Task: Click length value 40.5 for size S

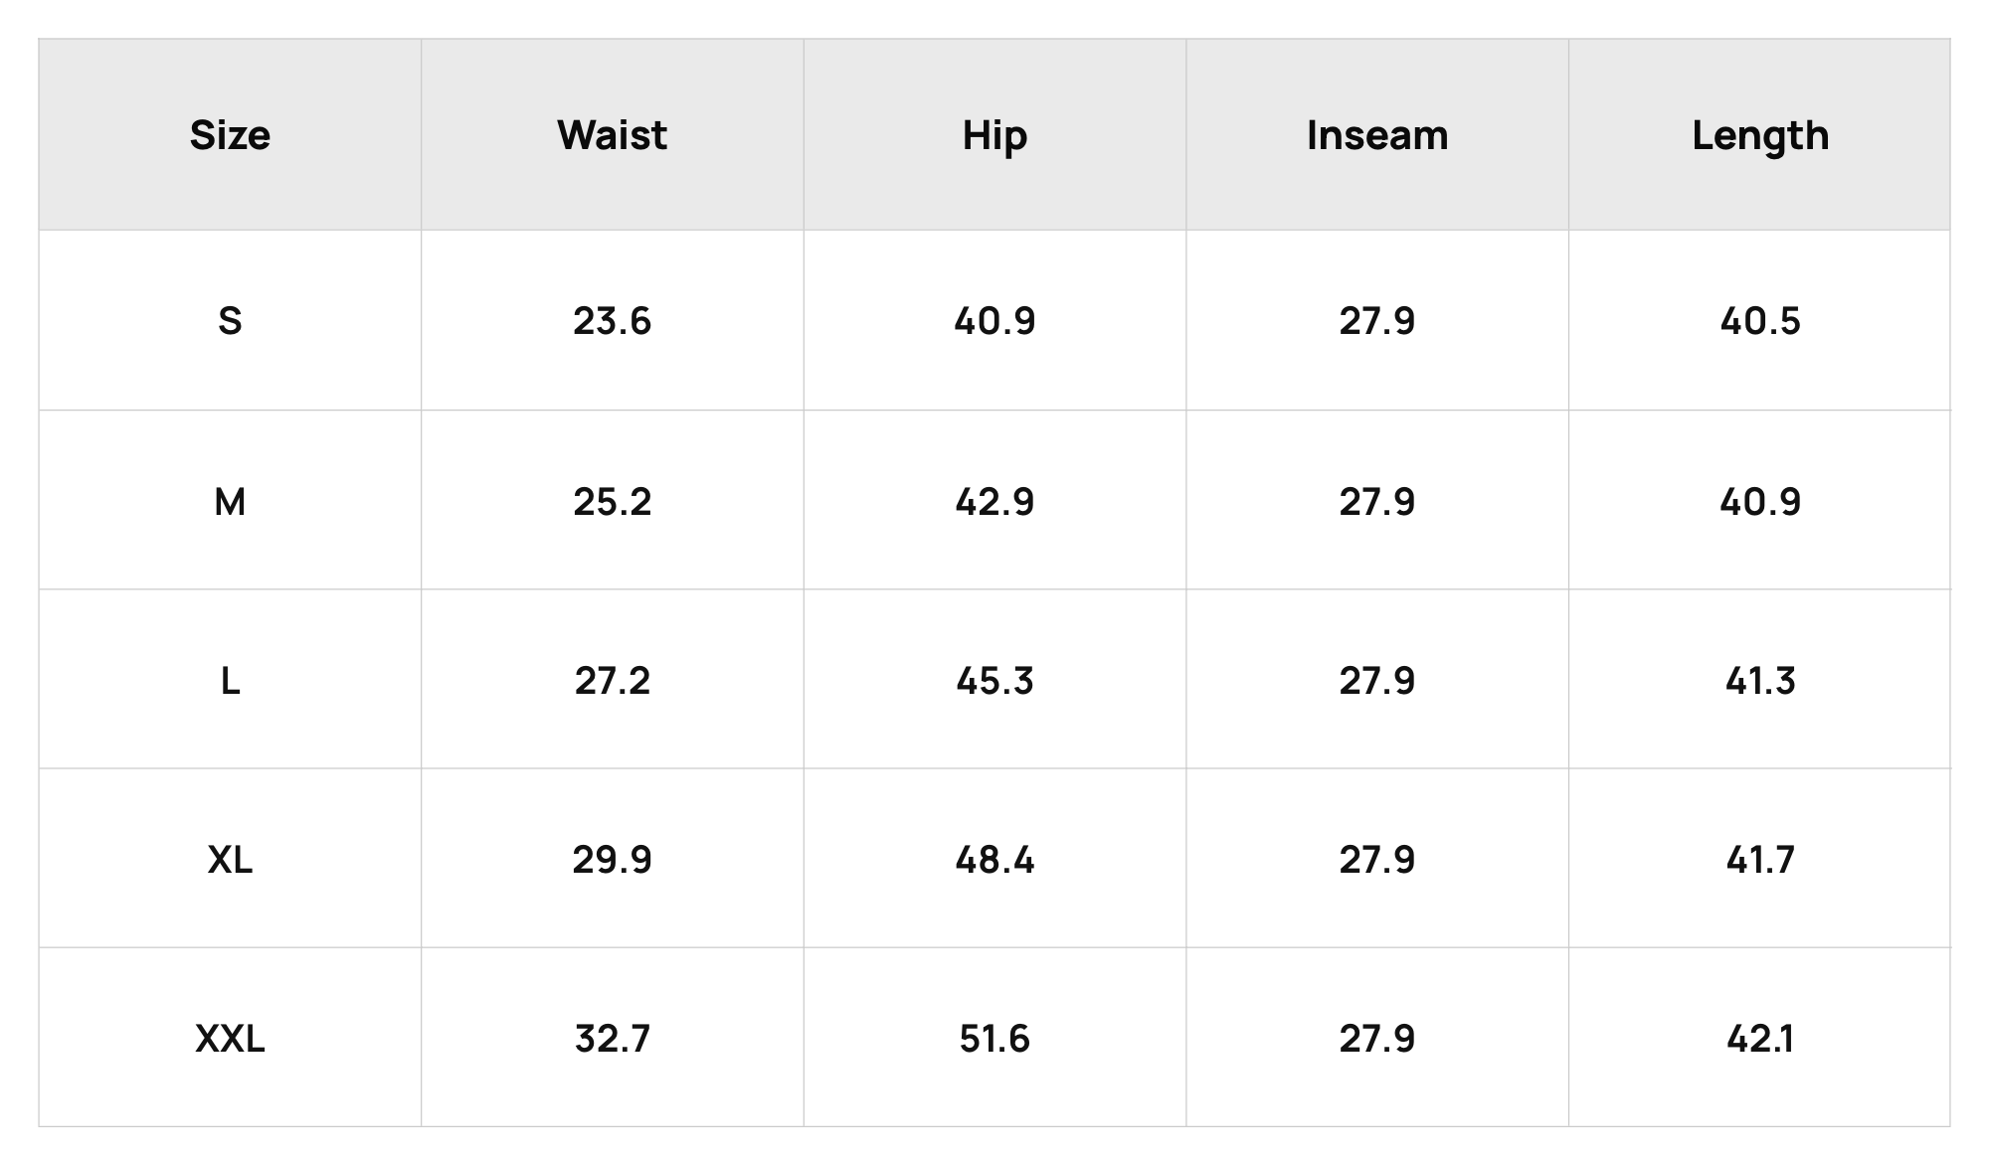Action: pos(1760,321)
